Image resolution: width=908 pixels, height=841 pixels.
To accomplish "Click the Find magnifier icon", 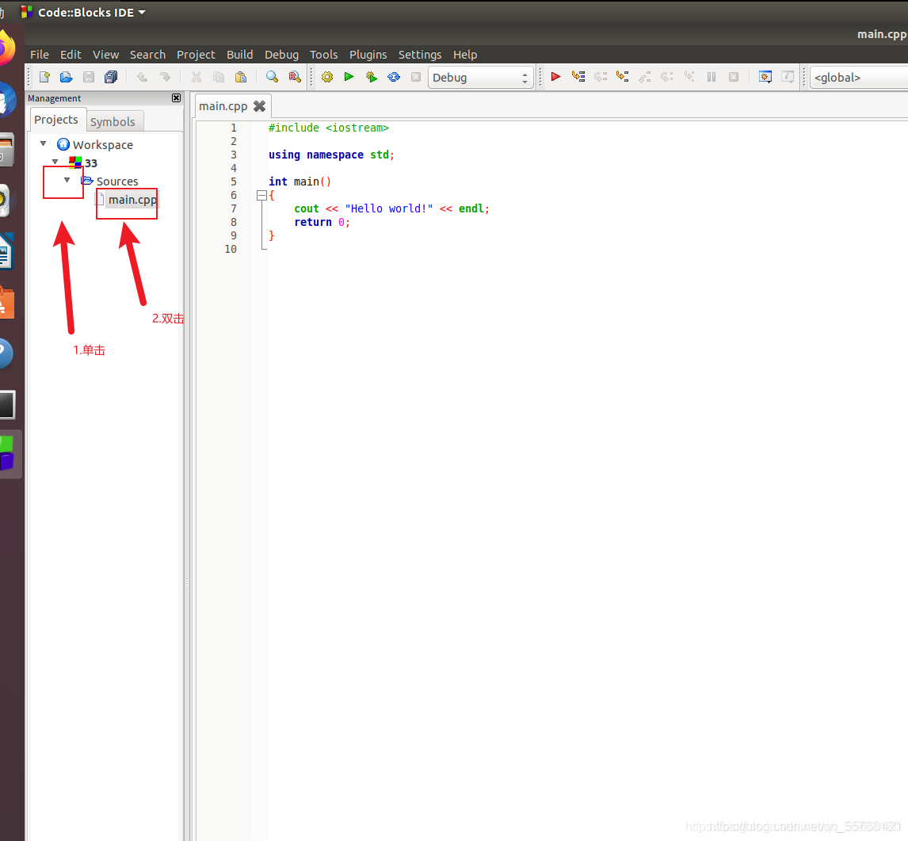I will [x=272, y=77].
